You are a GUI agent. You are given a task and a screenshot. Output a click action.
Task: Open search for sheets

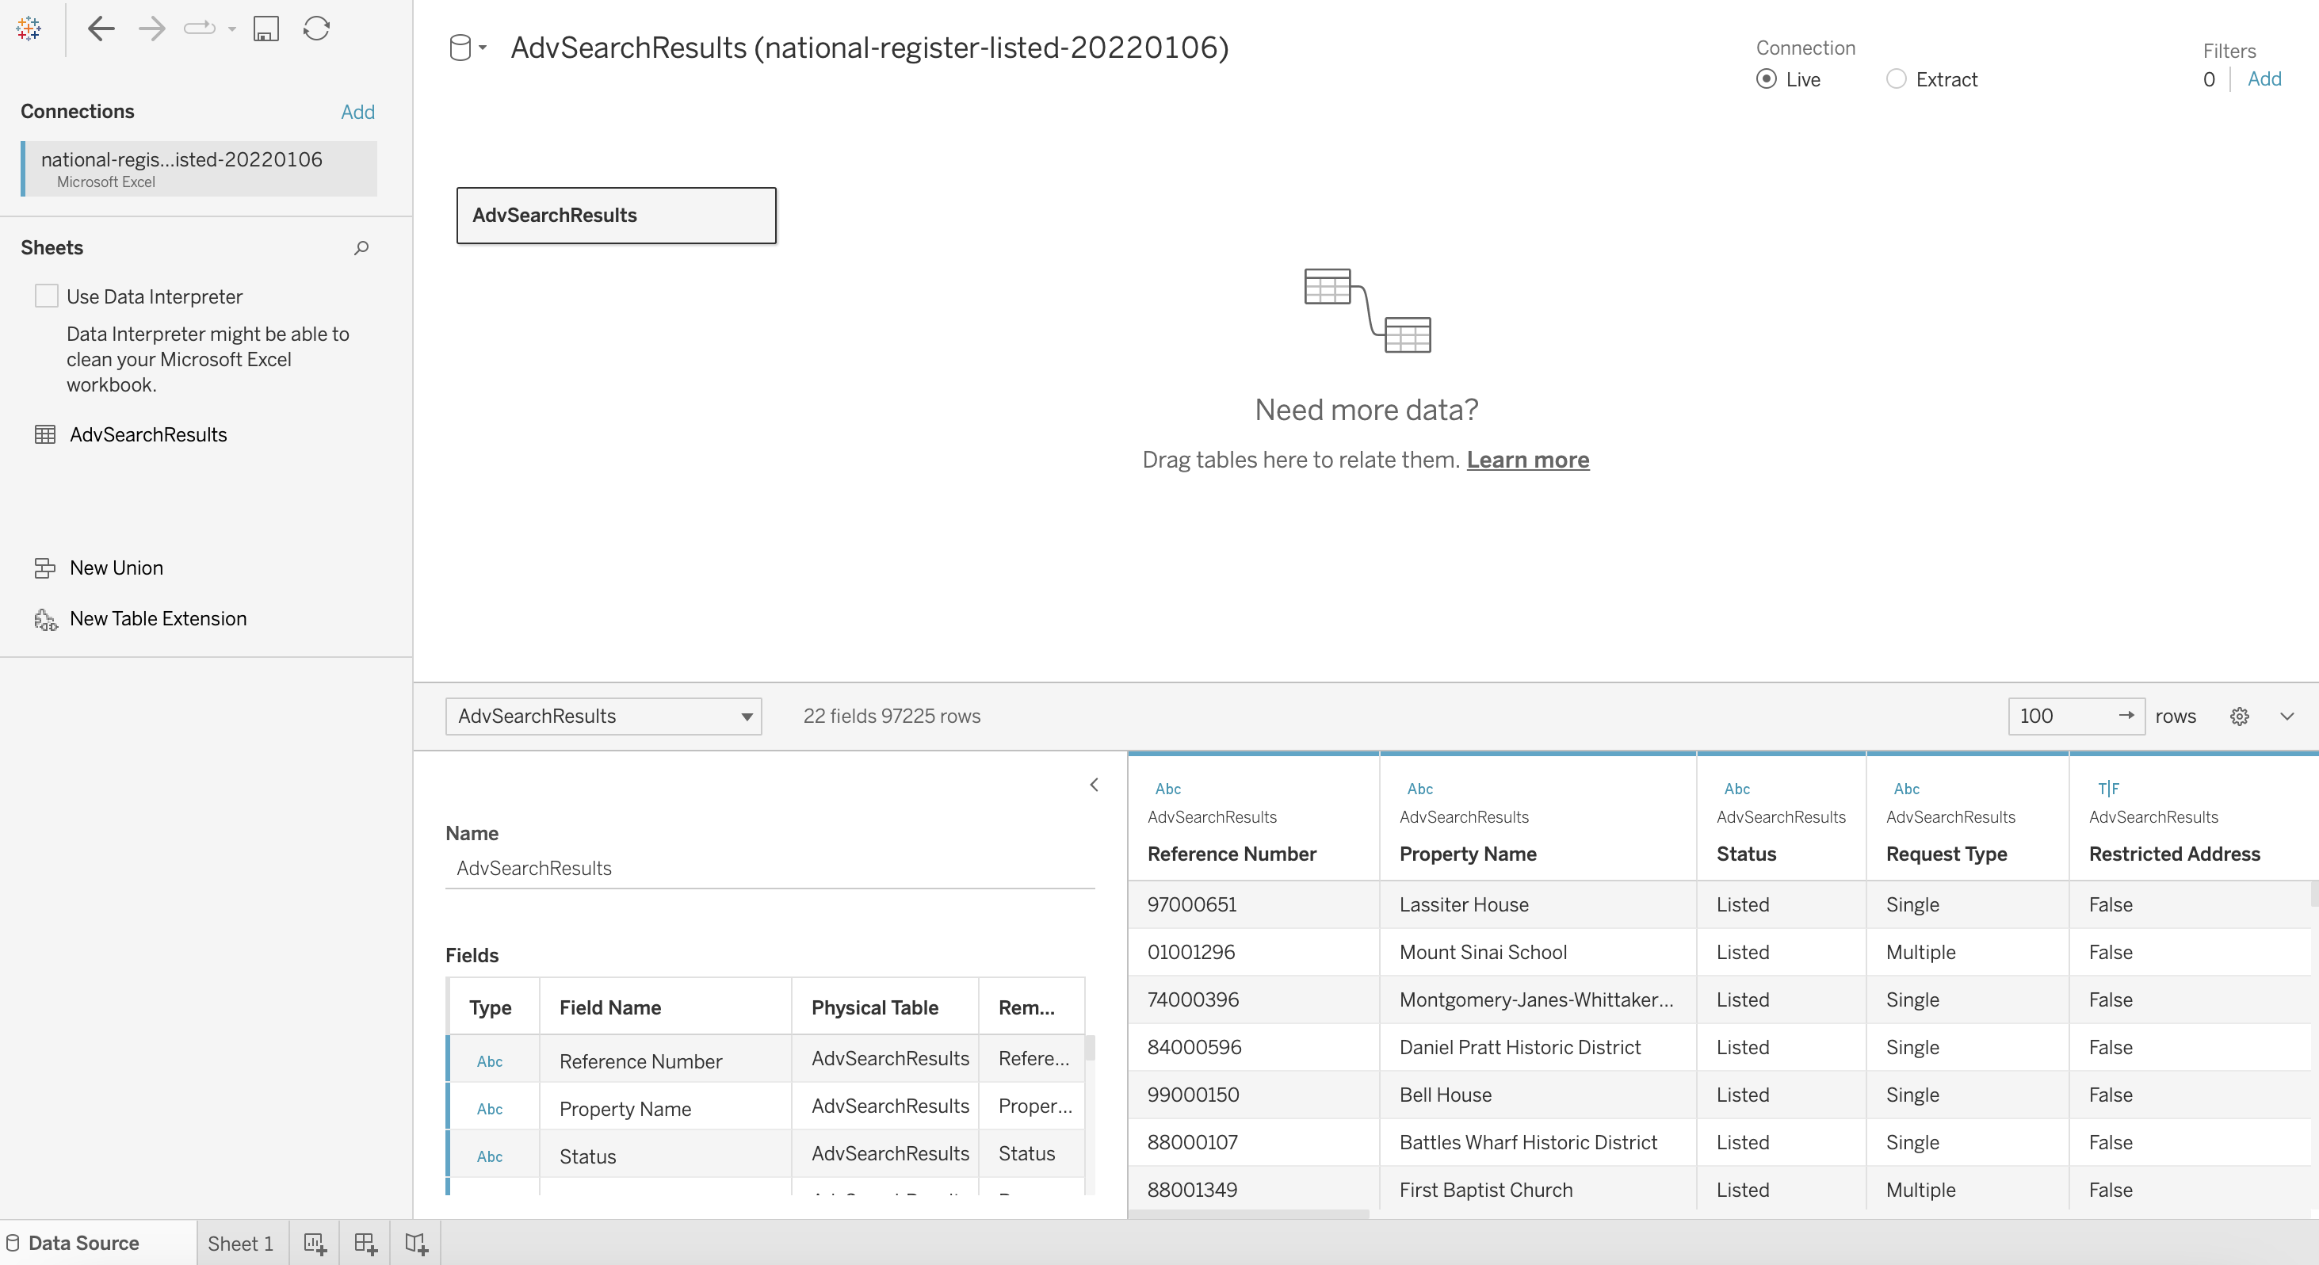pos(361,247)
